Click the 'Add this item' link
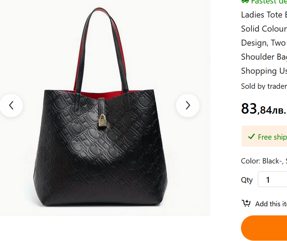Screen dimensions: 287x241 click(x=271, y=204)
